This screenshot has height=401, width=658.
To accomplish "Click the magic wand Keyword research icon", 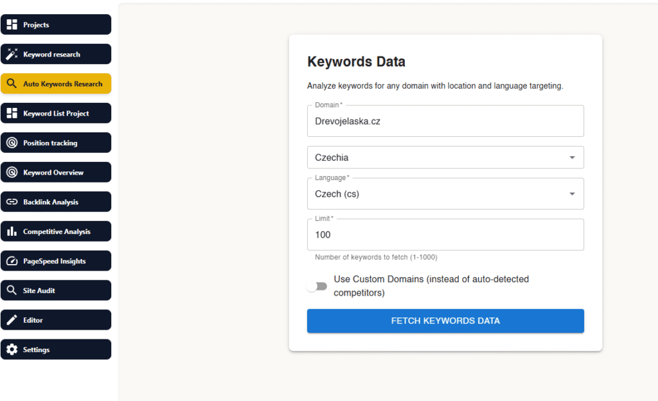I will (x=12, y=55).
